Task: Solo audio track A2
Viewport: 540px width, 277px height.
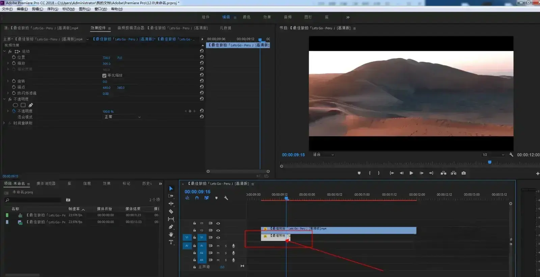Action: click(226, 253)
